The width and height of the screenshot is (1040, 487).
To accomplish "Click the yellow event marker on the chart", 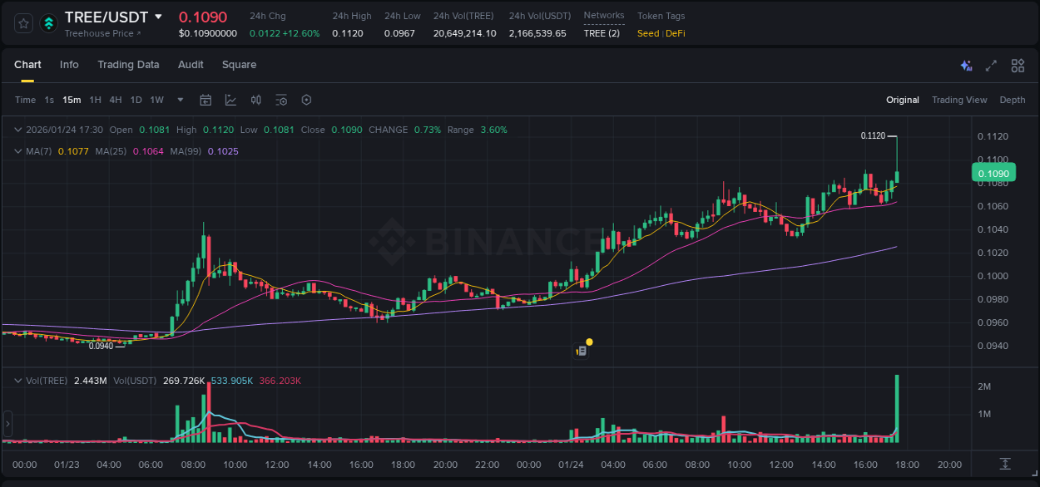I will click(x=588, y=342).
